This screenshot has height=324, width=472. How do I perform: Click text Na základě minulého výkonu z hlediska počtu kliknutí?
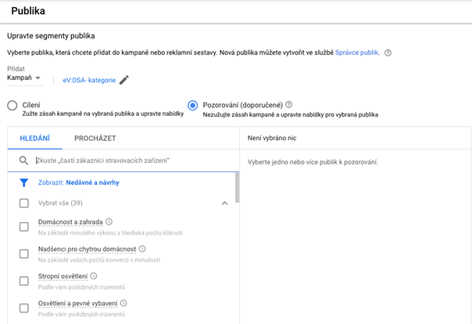[x=110, y=232]
